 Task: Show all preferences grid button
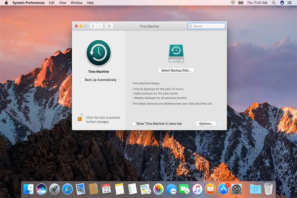(x=109, y=26)
